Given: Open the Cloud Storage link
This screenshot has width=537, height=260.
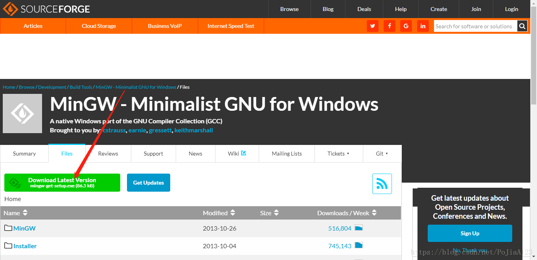Looking at the screenshot, I should click(x=99, y=26).
